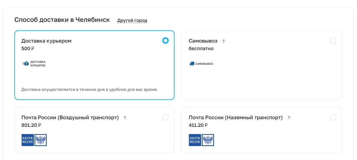Click the courier delivery box icon
The height and width of the screenshot is (160, 357).
click(26, 64)
